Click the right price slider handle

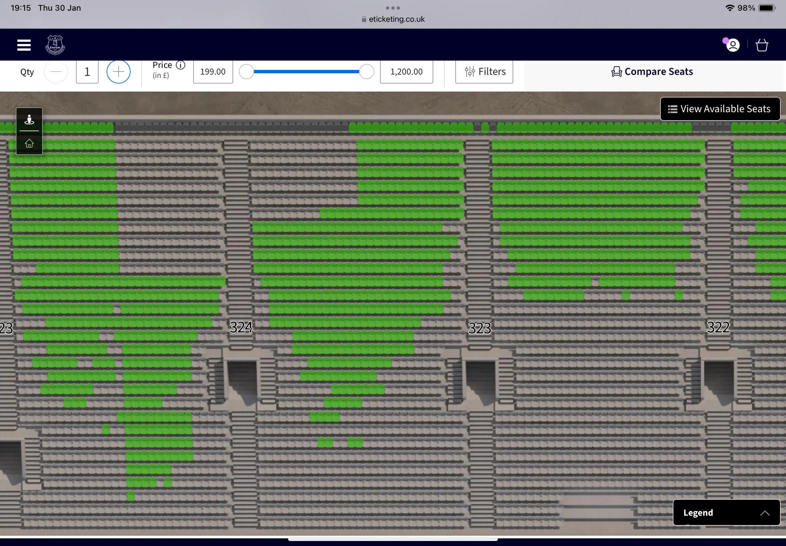click(366, 72)
